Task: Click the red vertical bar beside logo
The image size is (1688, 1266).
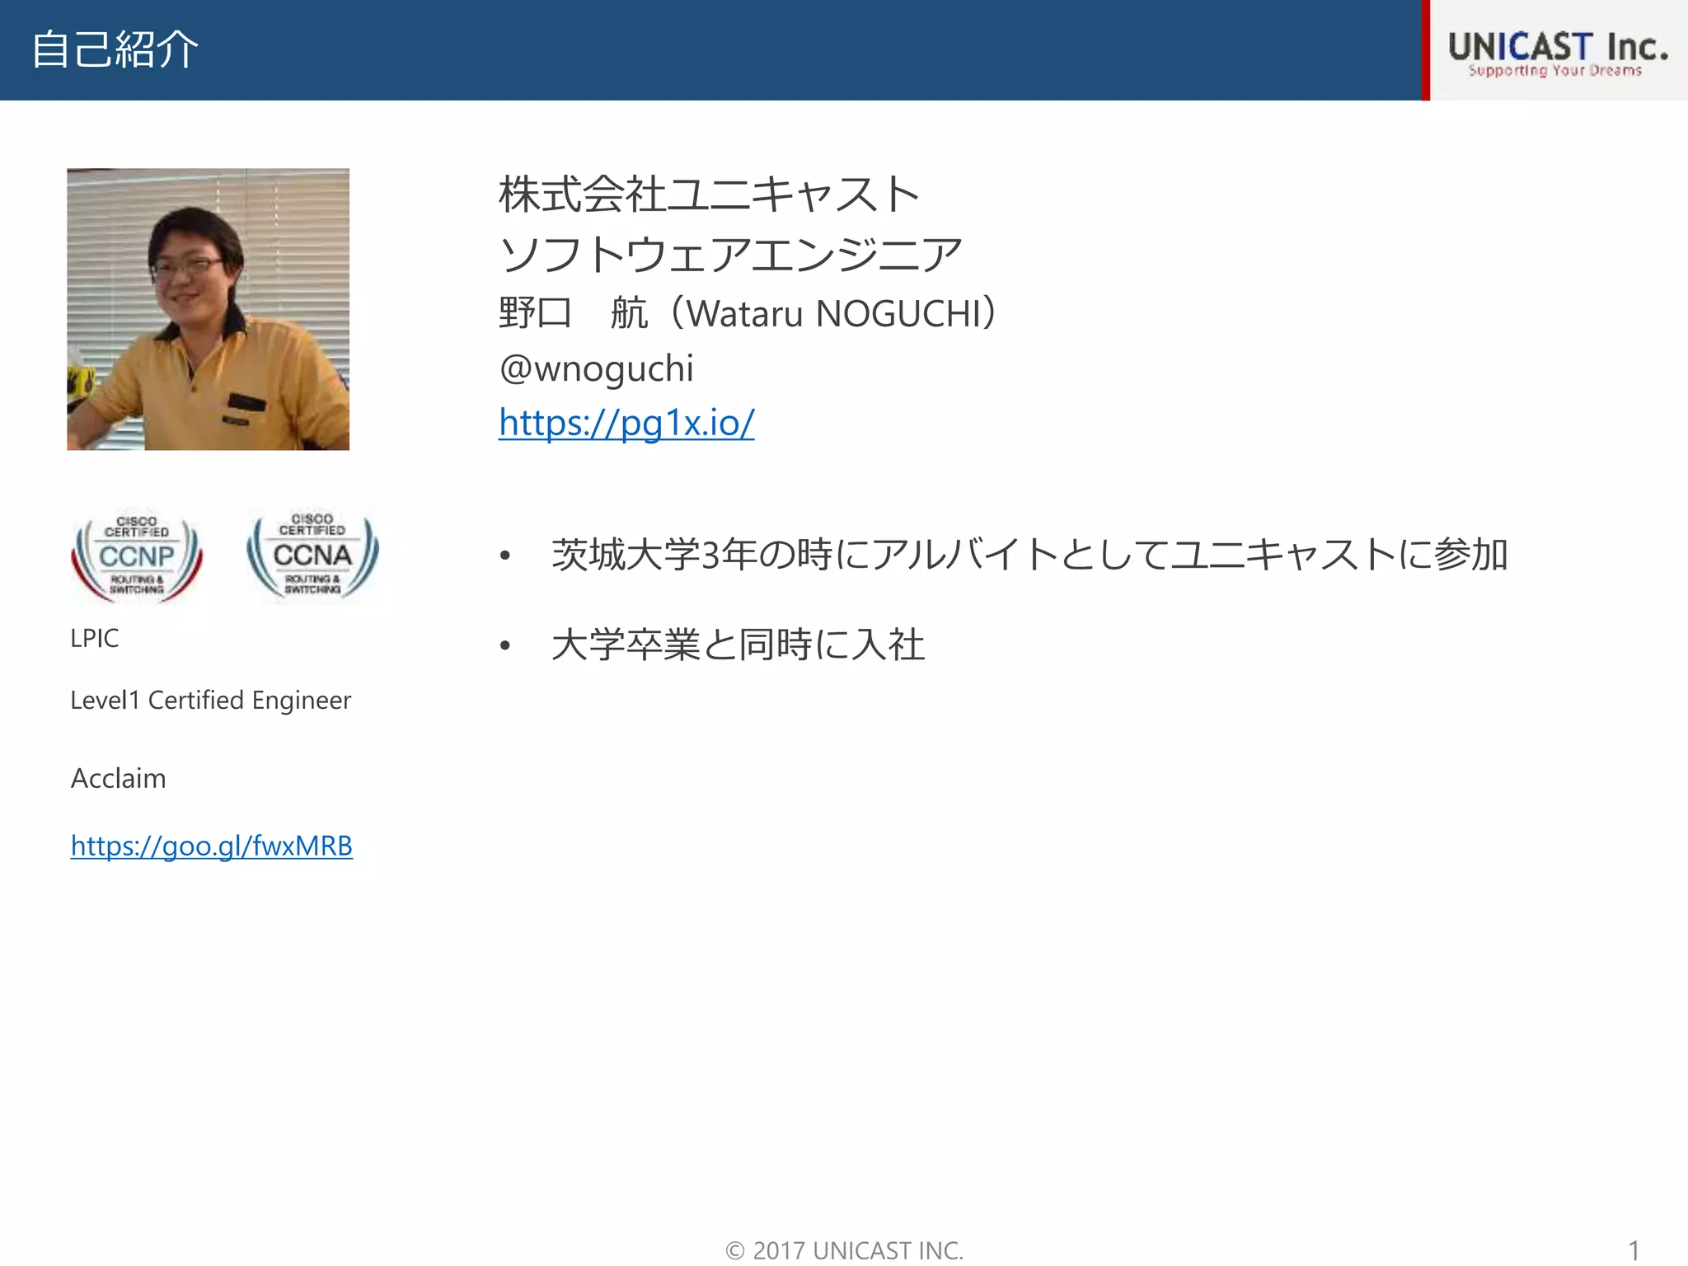Action: (1425, 49)
